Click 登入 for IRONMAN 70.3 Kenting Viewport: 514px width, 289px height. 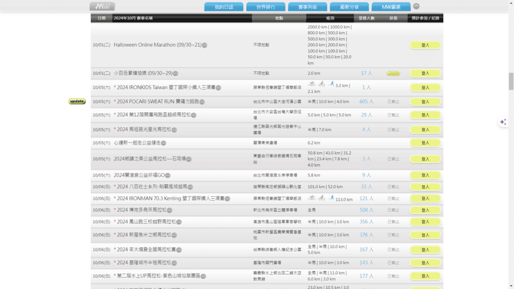(x=425, y=199)
